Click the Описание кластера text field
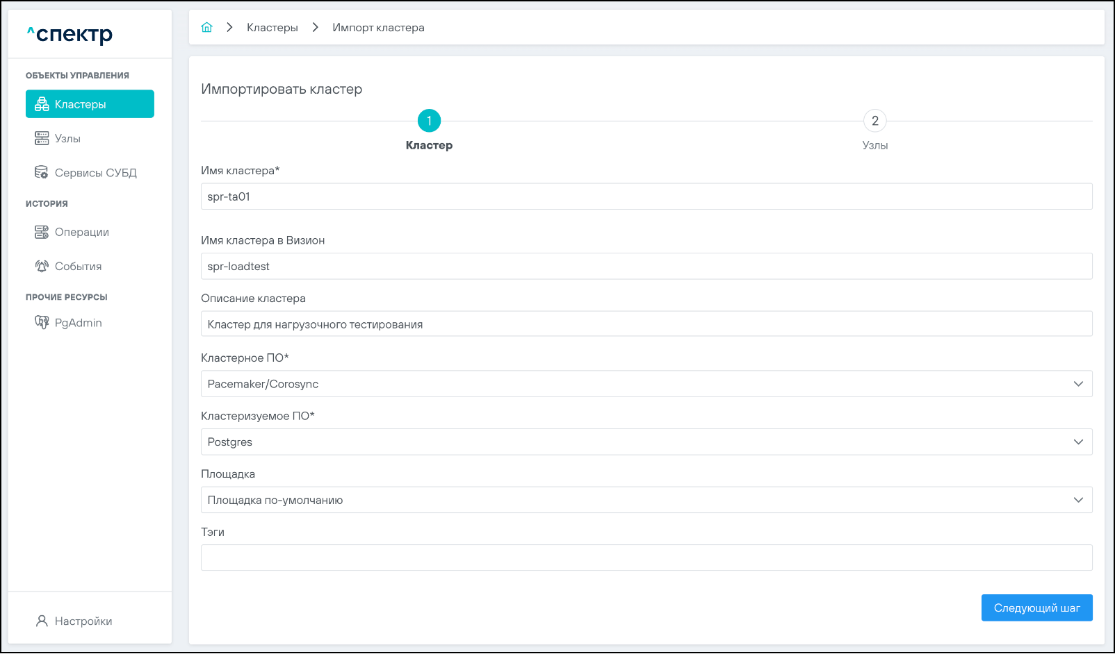This screenshot has height=654, width=1115. pyautogui.click(x=646, y=324)
